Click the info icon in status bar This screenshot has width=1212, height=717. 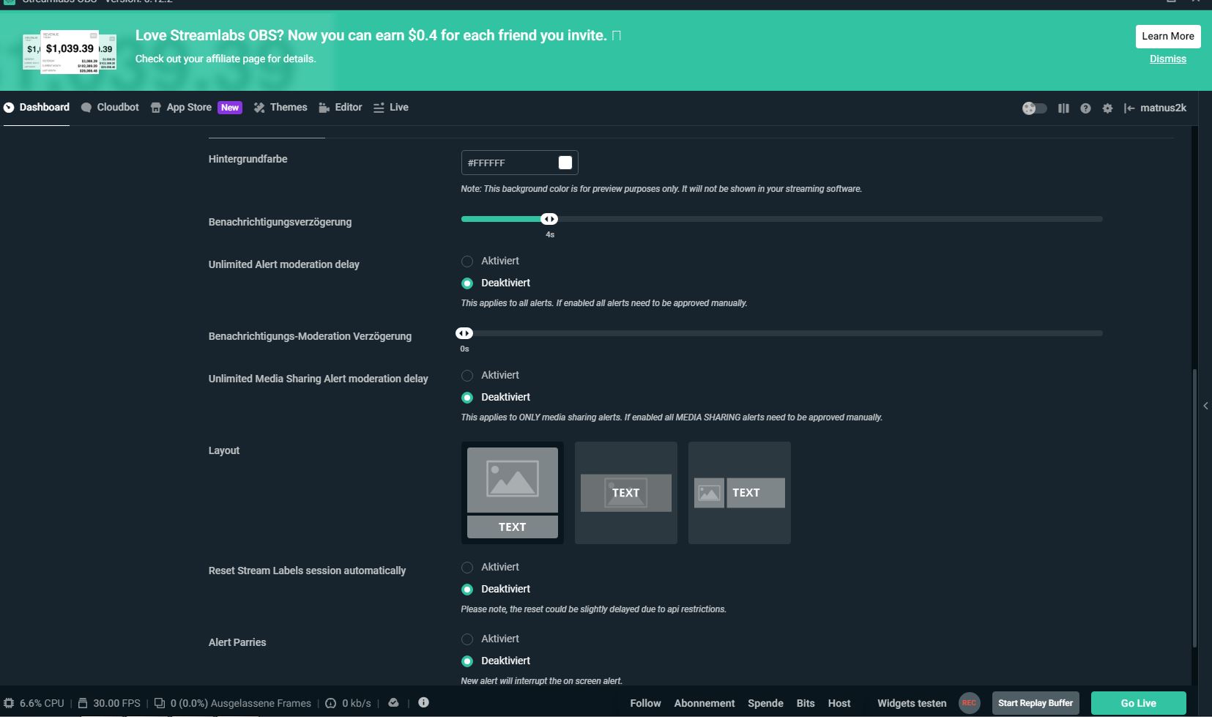point(423,702)
